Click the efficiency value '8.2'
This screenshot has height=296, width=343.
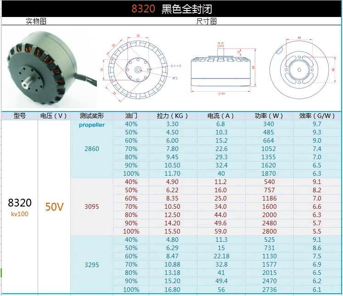click(317, 190)
